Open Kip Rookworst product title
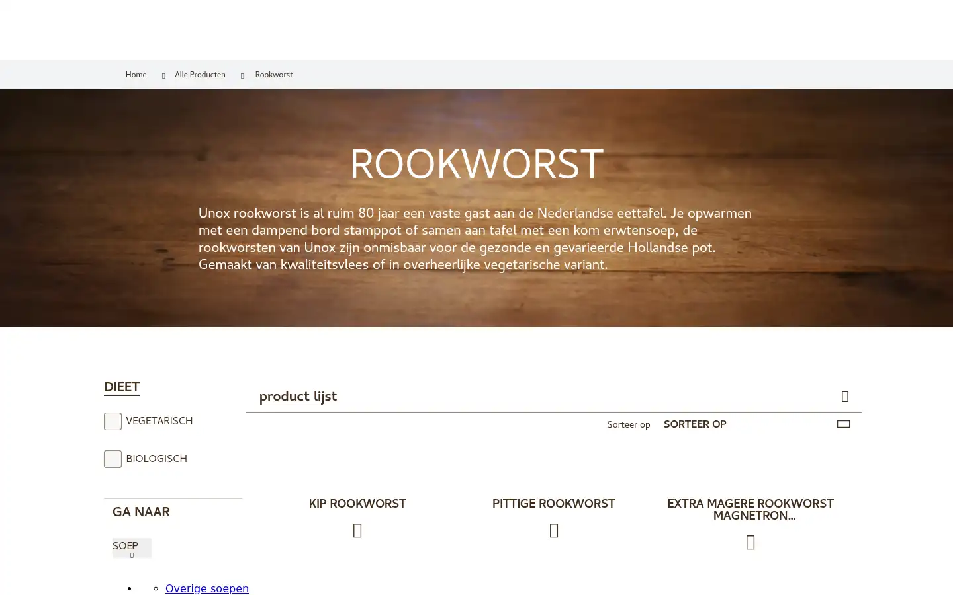Image resolution: width=953 pixels, height=595 pixels. point(357,504)
